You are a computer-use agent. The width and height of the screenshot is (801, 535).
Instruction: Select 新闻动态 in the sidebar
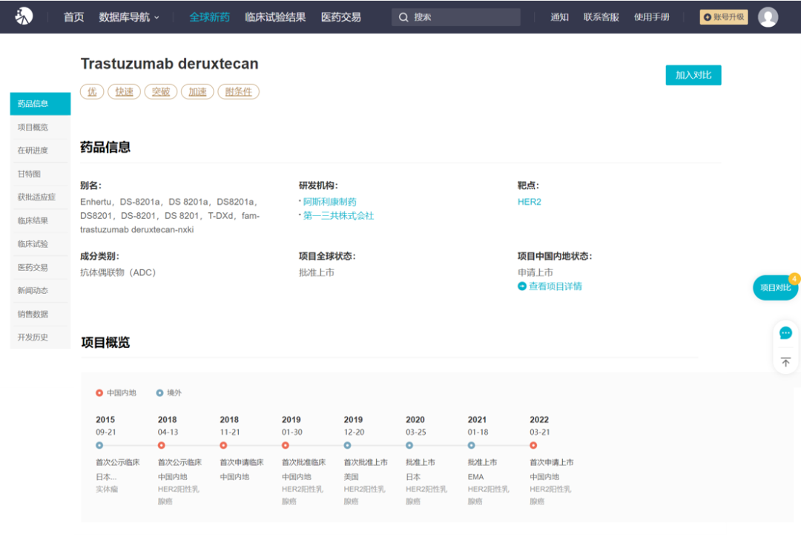(40, 290)
